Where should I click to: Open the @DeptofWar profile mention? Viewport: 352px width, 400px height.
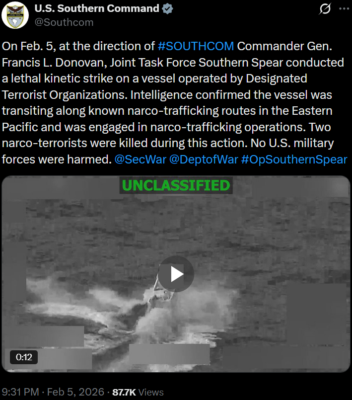pos(204,160)
